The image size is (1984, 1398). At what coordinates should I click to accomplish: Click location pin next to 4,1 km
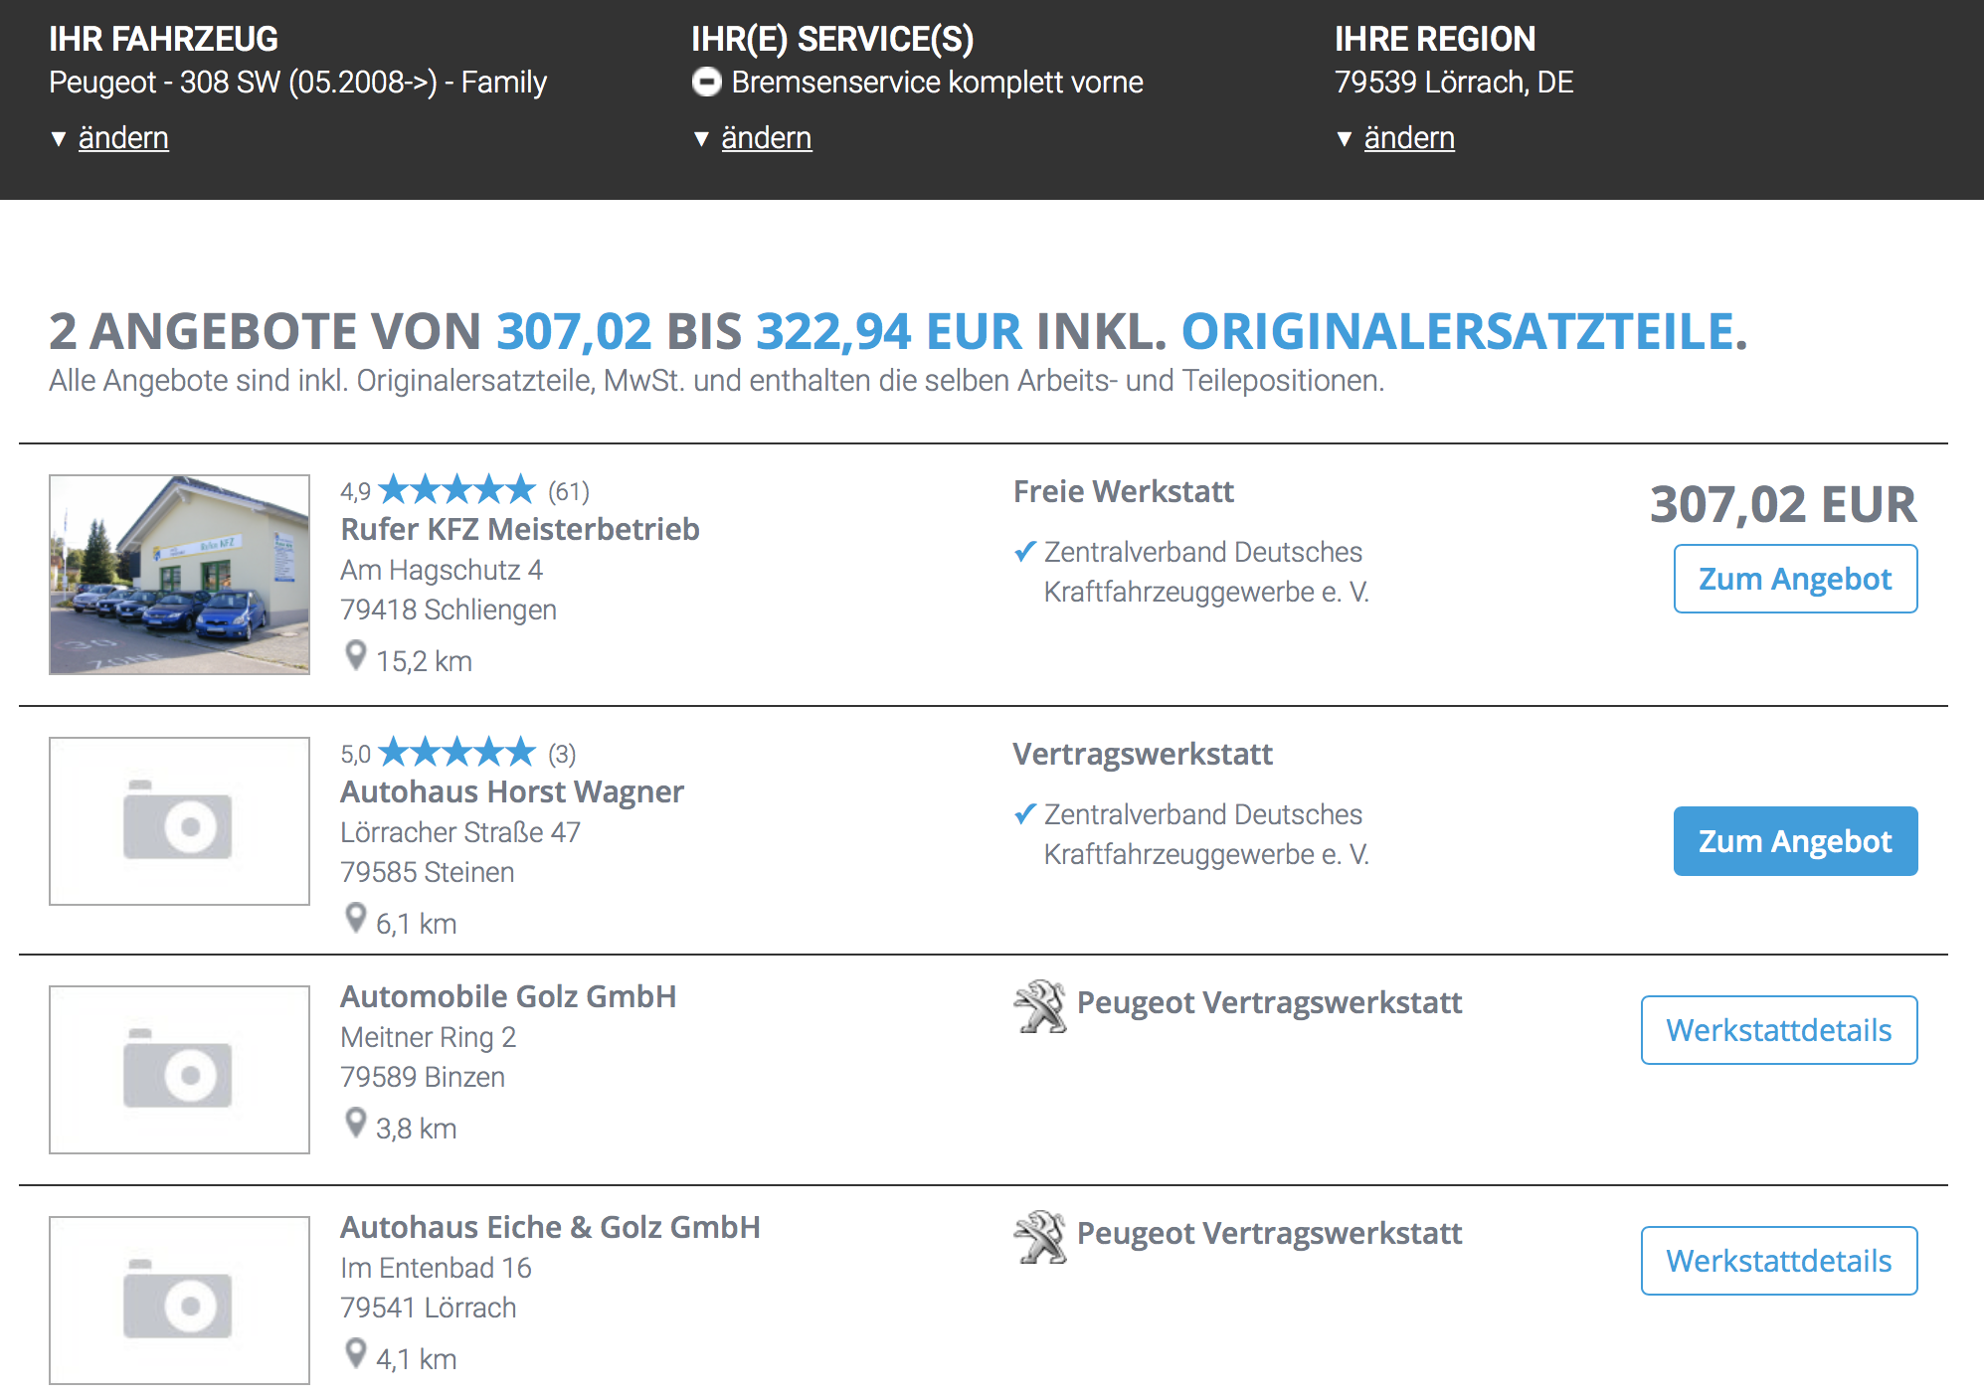[355, 1354]
